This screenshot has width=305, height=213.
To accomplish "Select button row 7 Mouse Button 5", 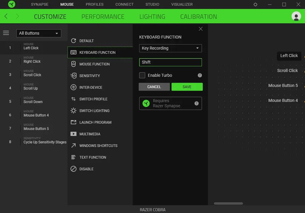I will click(34, 128).
